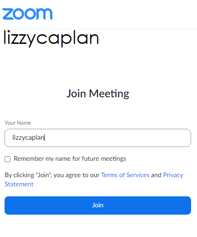The width and height of the screenshot is (197, 237).
Task: Click the Zoom logo
Action: pos(27,14)
